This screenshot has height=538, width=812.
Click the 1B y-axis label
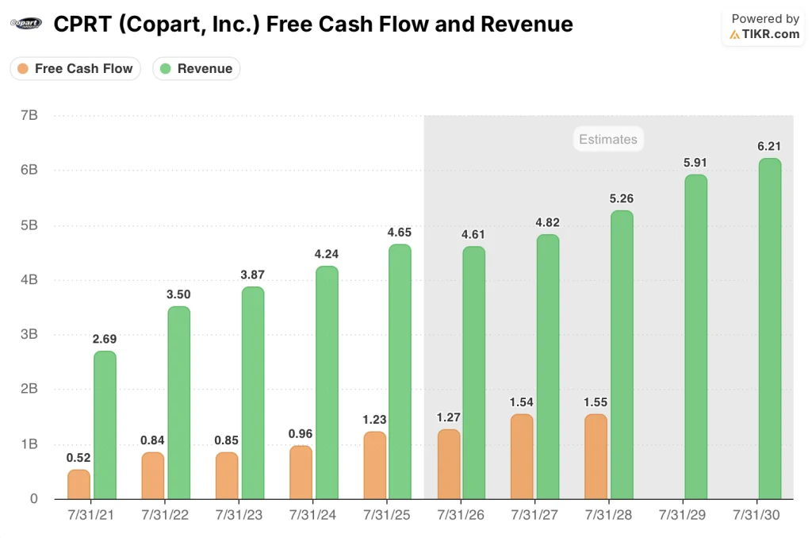[29, 444]
